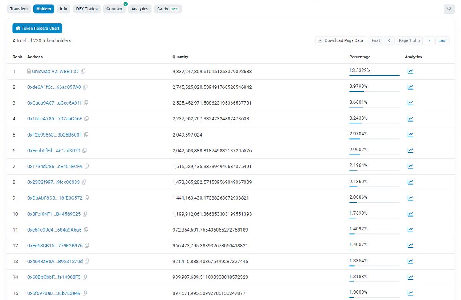The height and width of the screenshot is (300, 461).
Task: Open analytics chart icon for 0x8Fcf04F1...B44569025
Action: click(410, 214)
